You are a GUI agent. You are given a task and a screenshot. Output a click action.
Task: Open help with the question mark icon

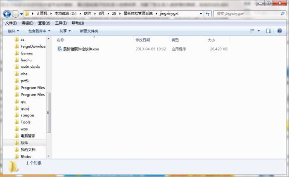(x=280, y=31)
